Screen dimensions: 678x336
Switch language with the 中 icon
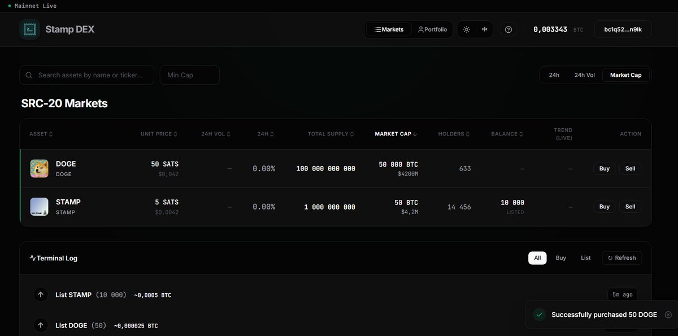pos(485,29)
